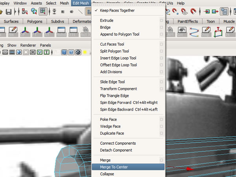The image size is (236, 177).
Task: Open the Mesh menu
Action: point(64,3)
